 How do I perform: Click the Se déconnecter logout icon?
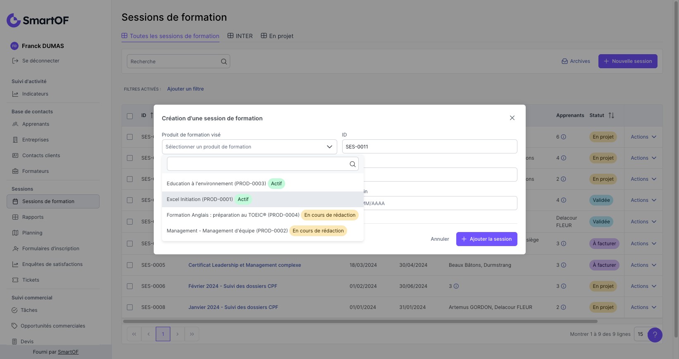[15, 61]
